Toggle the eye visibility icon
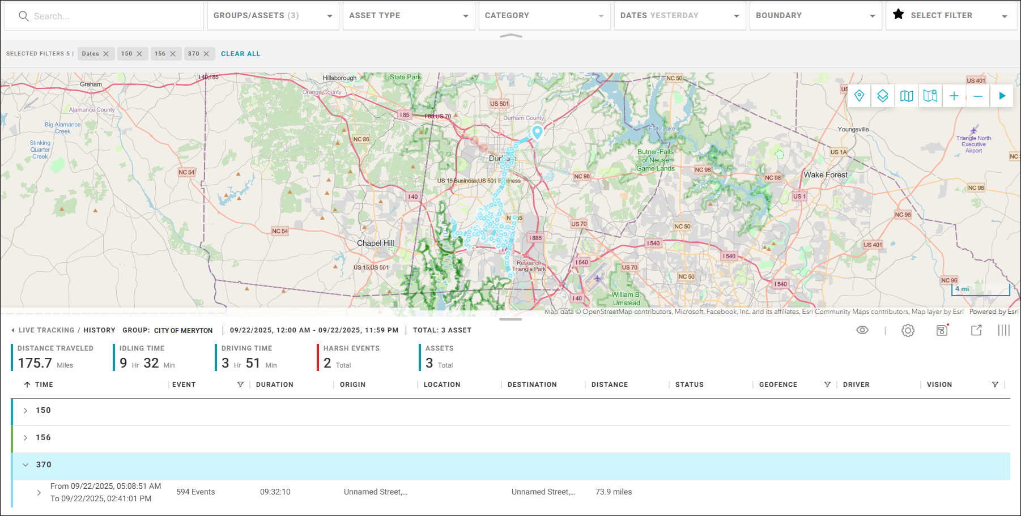1021x516 pixels. tap(862, 330)
